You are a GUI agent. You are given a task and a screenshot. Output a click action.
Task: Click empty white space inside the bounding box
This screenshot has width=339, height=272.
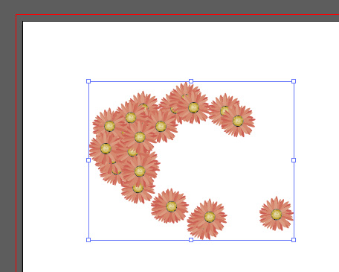pyautogui.click(x=223, y=169)
